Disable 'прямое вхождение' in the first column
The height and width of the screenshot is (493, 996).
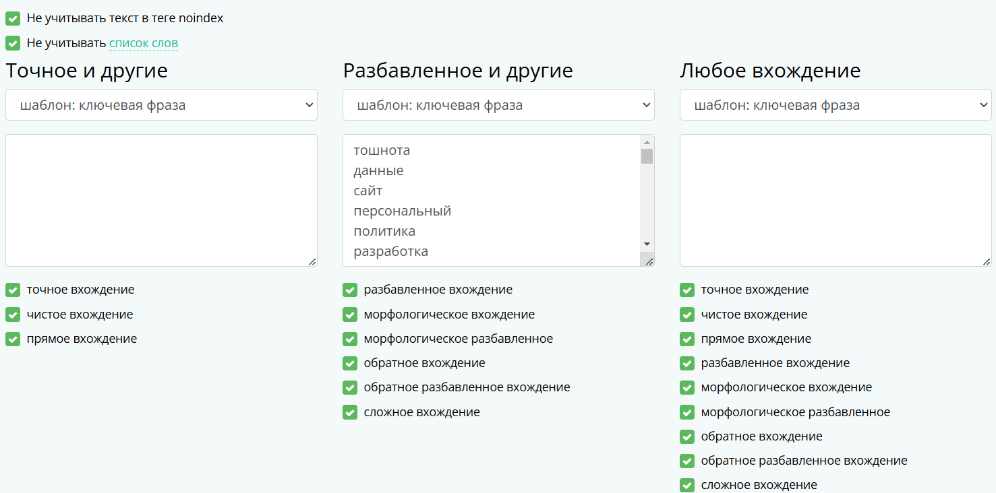(x=13, y=339)
